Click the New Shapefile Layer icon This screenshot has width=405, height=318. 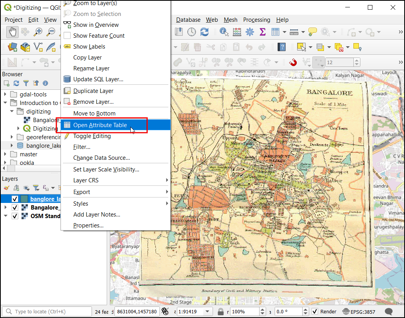tap(38, 47)
